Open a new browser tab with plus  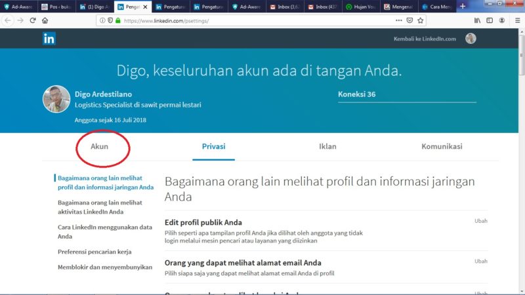tap(463, 7)
